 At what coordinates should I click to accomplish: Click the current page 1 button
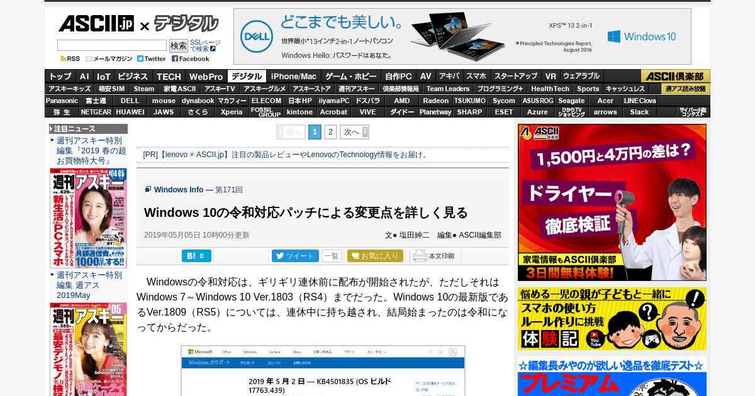[315, 132]
